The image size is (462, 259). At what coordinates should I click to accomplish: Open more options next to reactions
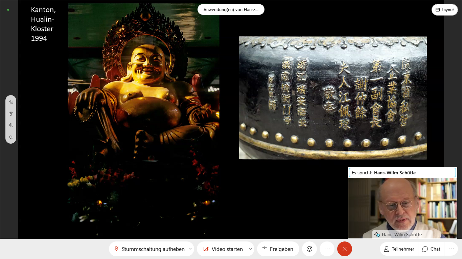coord(327,249)
